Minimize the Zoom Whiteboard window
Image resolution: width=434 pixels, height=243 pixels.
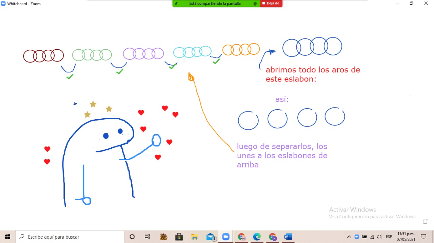pyautogui.click(x=397, y=3)
